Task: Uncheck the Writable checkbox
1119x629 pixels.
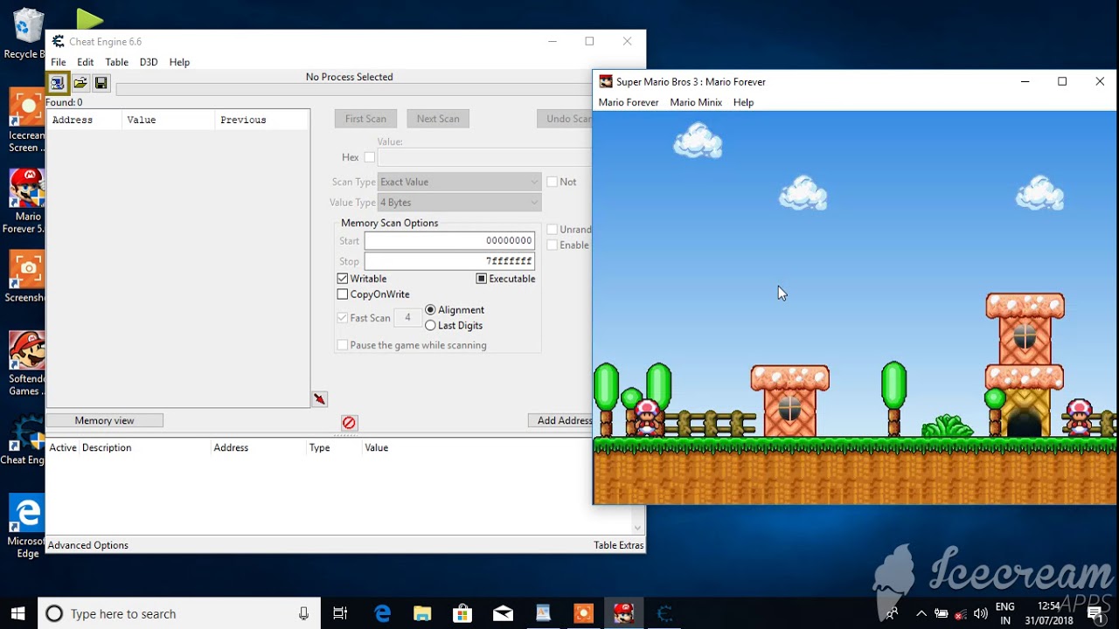Action: coord(343,279)
